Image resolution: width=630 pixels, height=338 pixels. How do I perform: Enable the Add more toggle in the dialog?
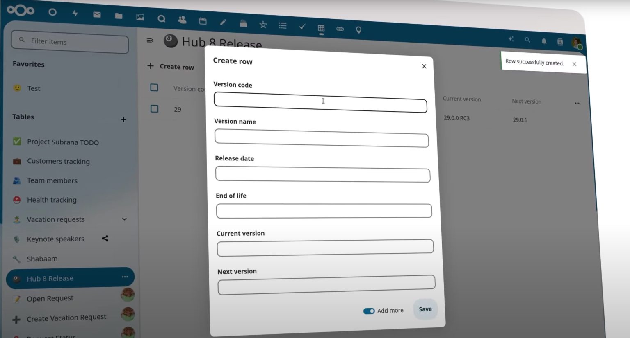pos(369,311)
